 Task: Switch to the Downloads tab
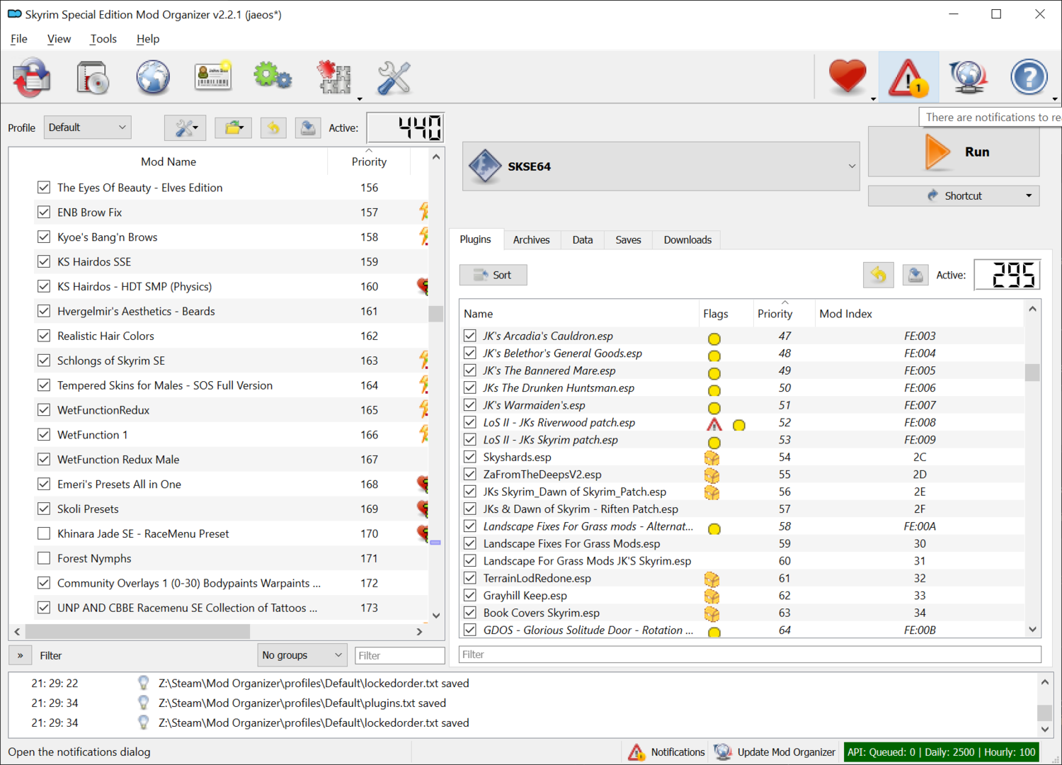[x=687, y=240]
